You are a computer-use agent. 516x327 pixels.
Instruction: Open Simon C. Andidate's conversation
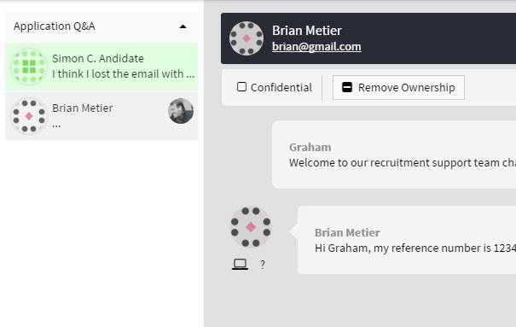coord(101,67)
